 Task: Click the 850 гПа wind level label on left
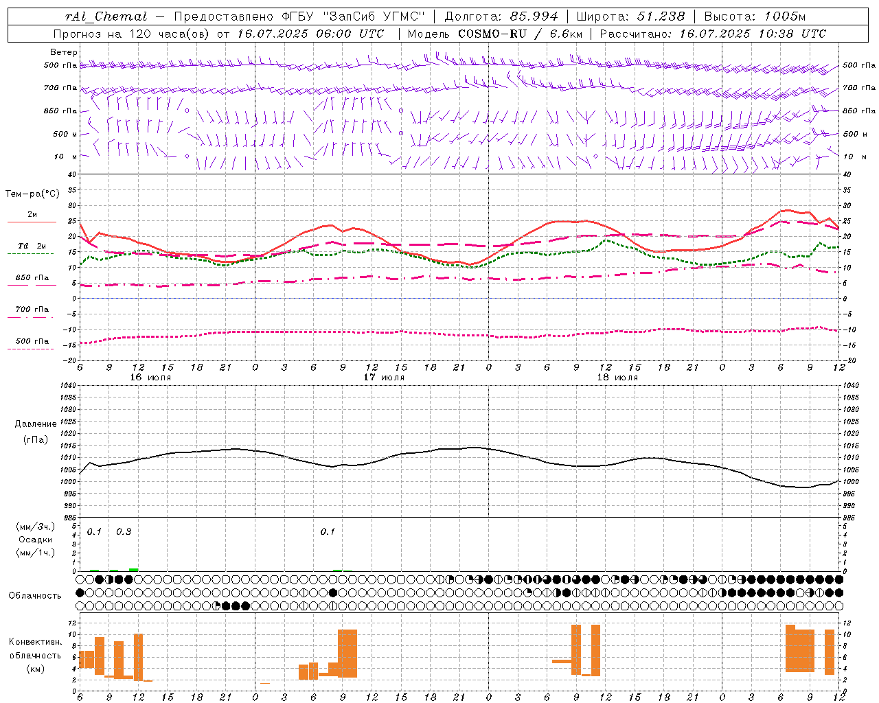coord(60,111)
